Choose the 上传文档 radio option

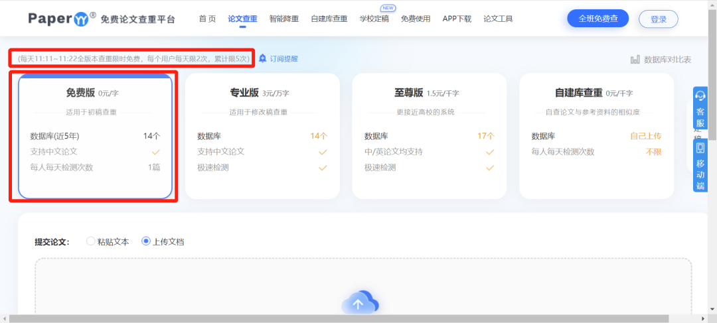[x=146, y=241]
